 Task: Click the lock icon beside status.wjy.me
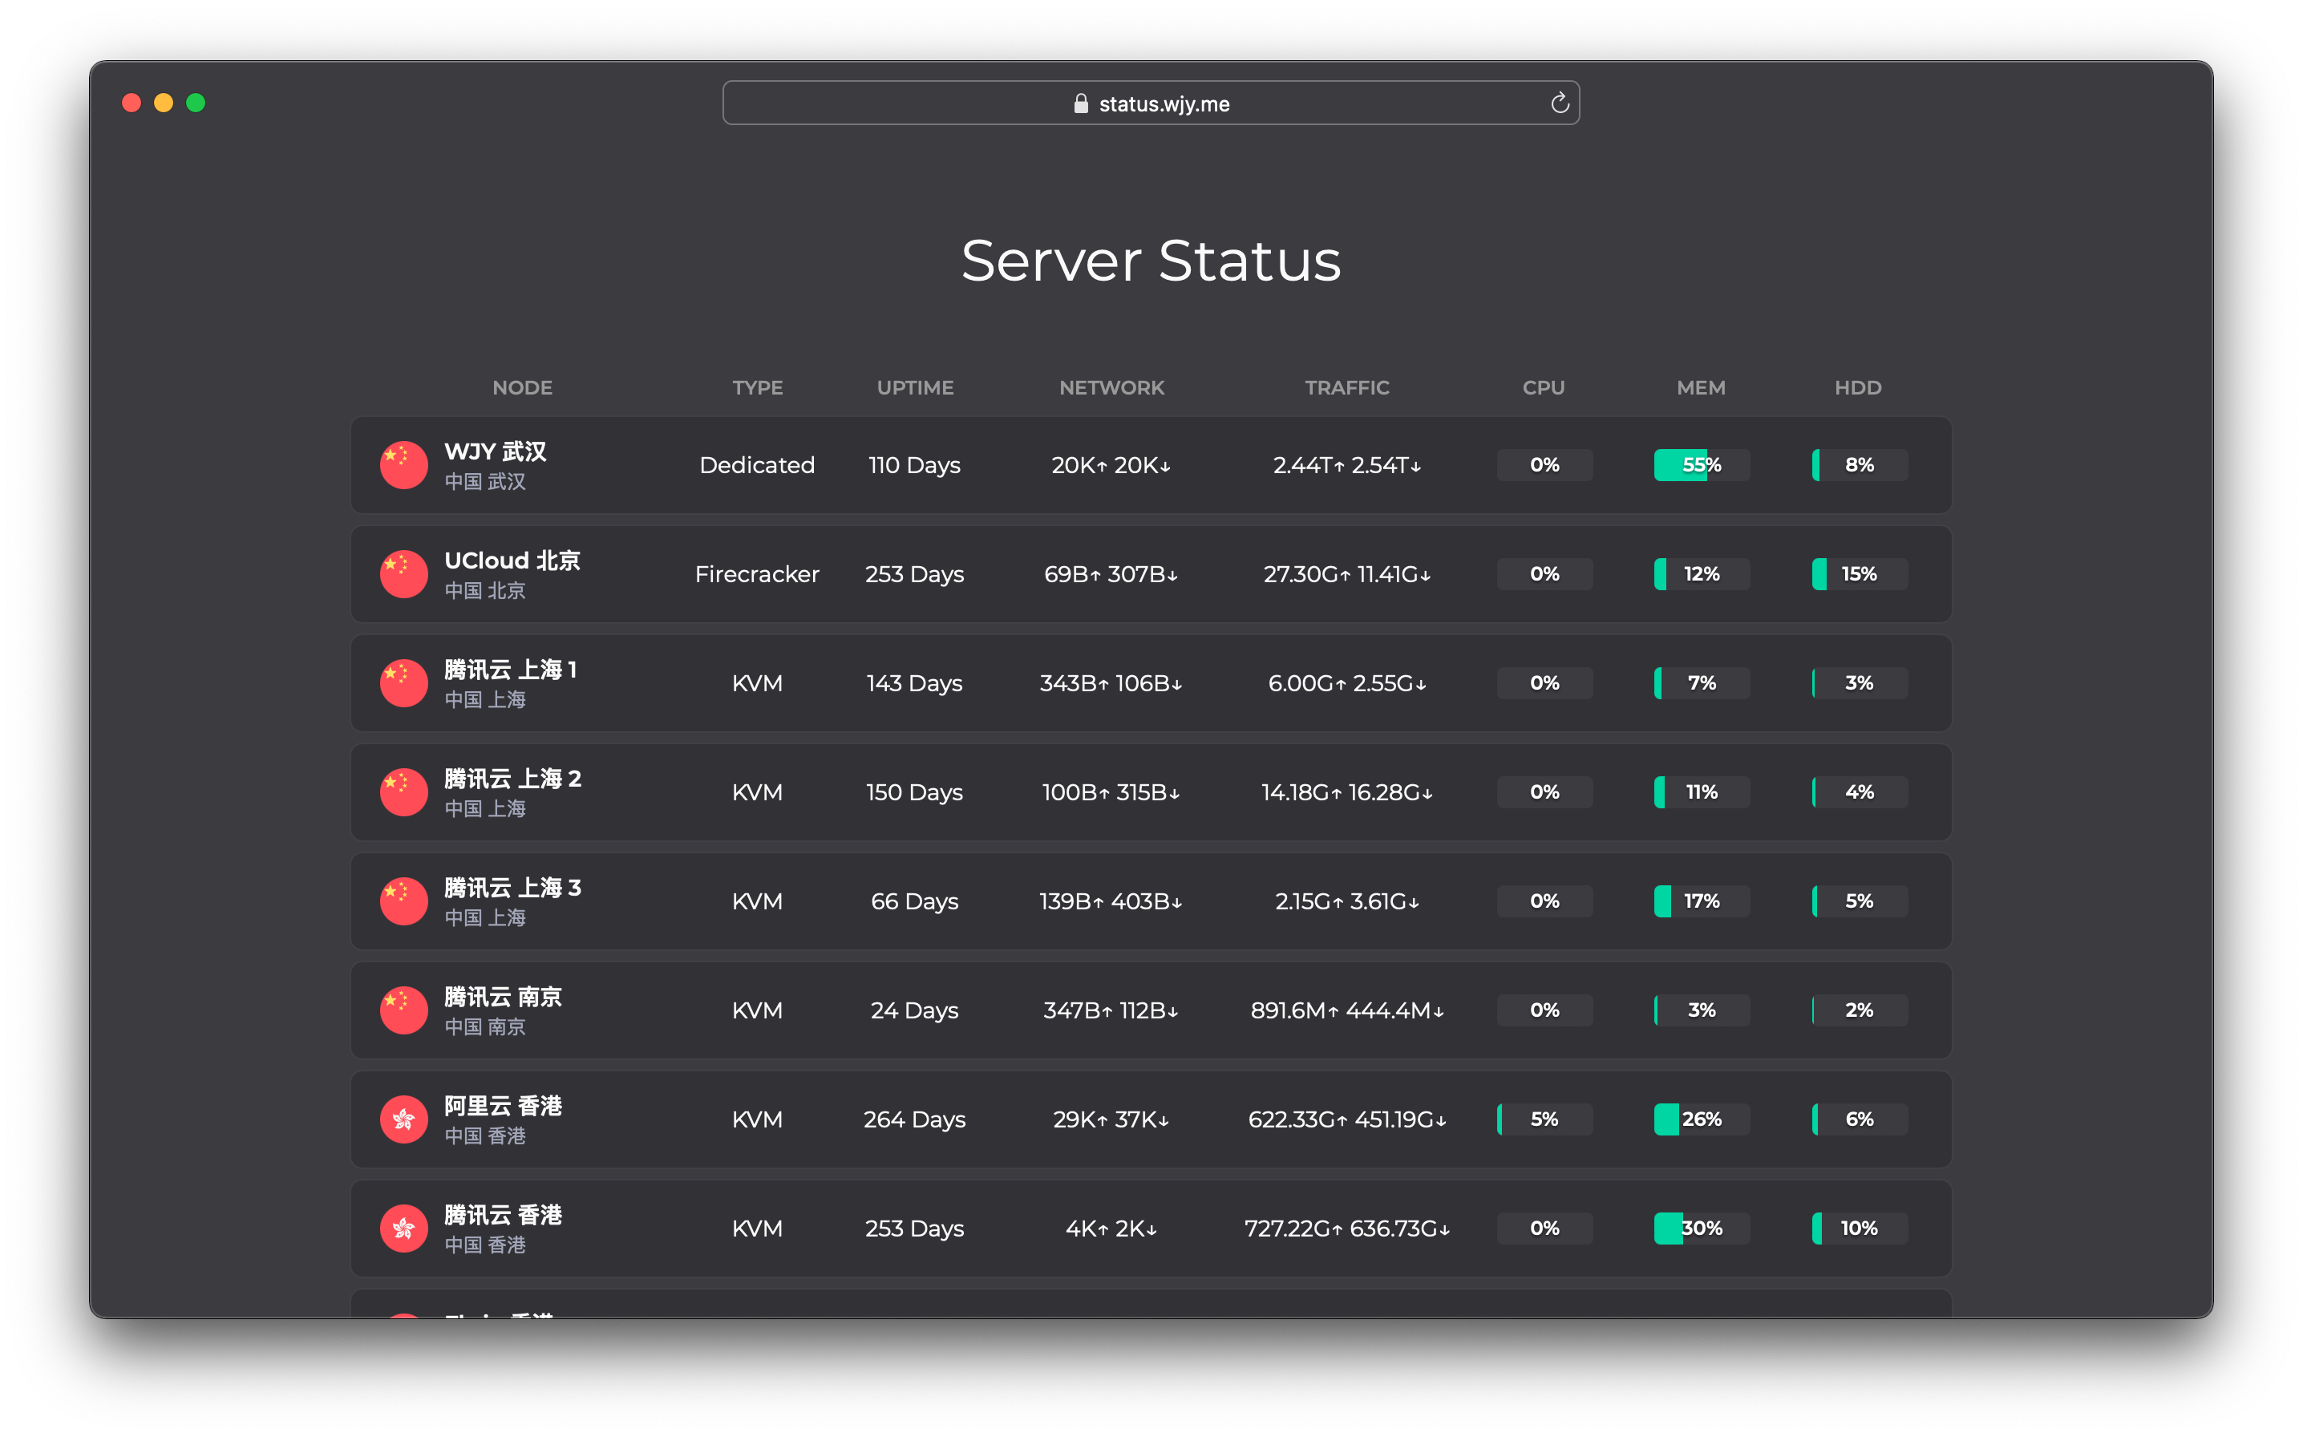(1080, 103)
